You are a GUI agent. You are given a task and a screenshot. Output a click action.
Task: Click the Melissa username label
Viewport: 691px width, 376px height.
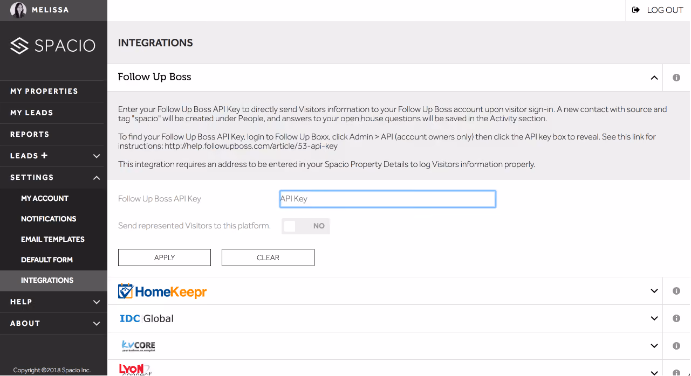(x=50, y=10)
